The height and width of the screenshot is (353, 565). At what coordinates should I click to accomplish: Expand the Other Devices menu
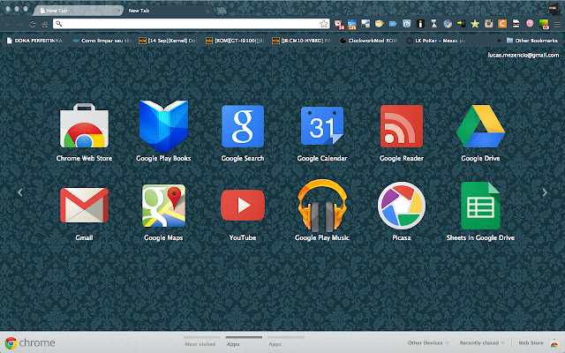pos(428,343)
